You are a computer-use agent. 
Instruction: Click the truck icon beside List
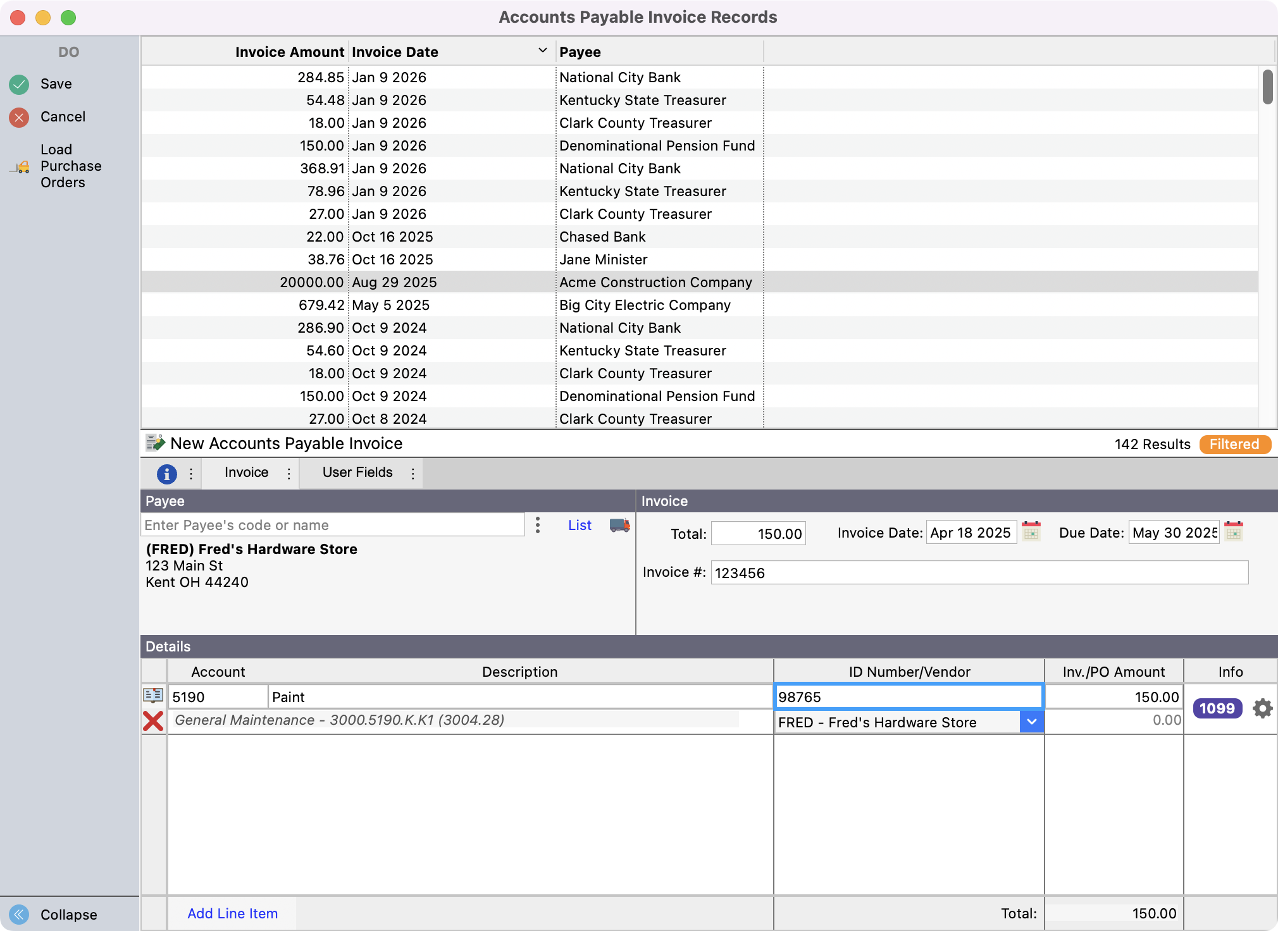(x=619, y=525)
